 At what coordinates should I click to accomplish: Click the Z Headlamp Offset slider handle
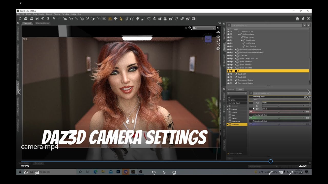tap(279, 124)
